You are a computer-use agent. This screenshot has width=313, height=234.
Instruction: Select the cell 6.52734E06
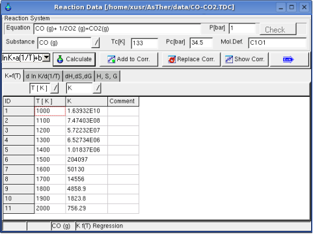tap(87, 140)
